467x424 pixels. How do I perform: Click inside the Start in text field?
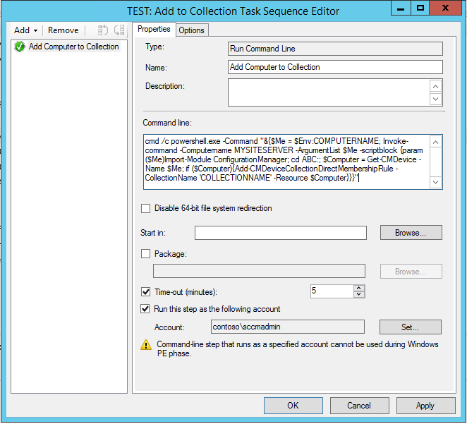(280, 233)
